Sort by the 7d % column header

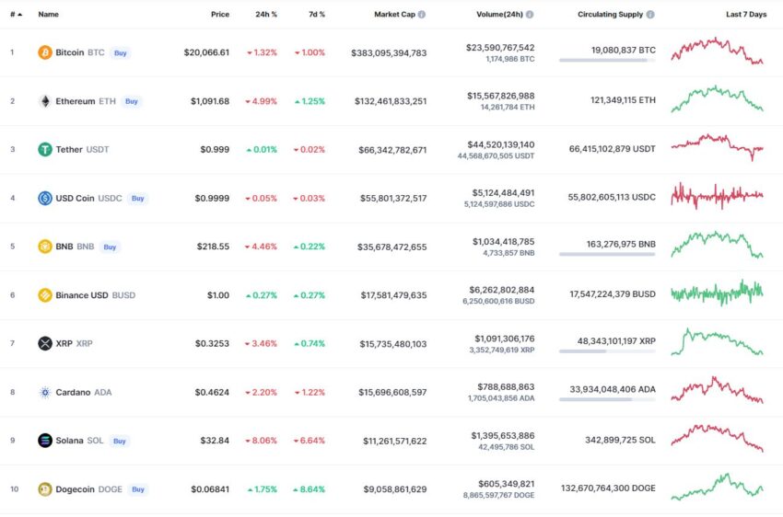[317, 15]
